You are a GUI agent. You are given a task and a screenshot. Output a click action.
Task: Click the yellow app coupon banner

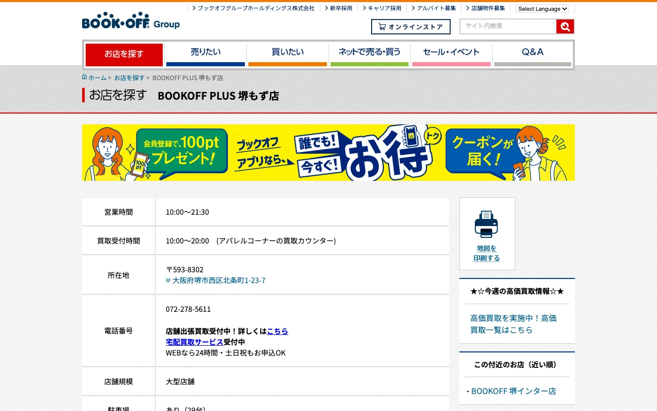[x=328, y=153]
